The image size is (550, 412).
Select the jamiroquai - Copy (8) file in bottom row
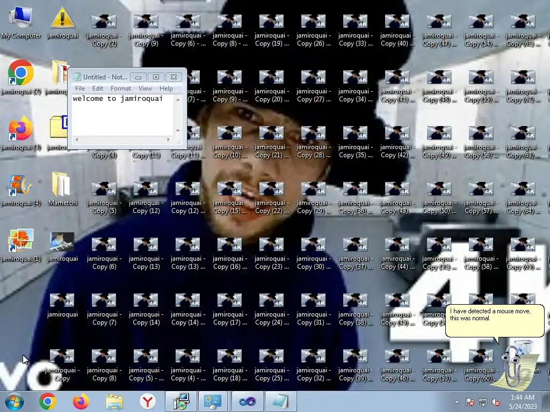[x=104, y=365]
